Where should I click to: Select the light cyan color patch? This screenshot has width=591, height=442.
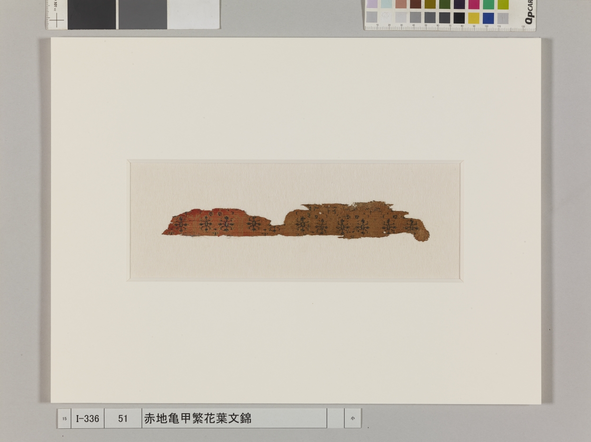click(386, 4)
